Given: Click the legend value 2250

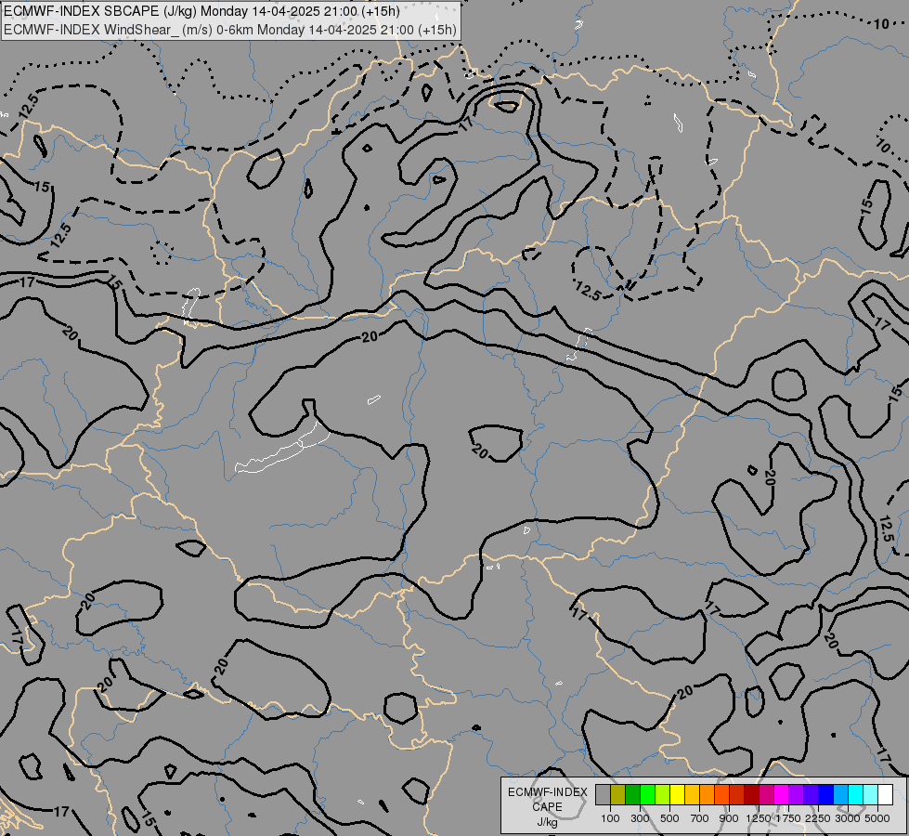Looking at the screenshot, I should pyautogui.click(x=818, y=818).
